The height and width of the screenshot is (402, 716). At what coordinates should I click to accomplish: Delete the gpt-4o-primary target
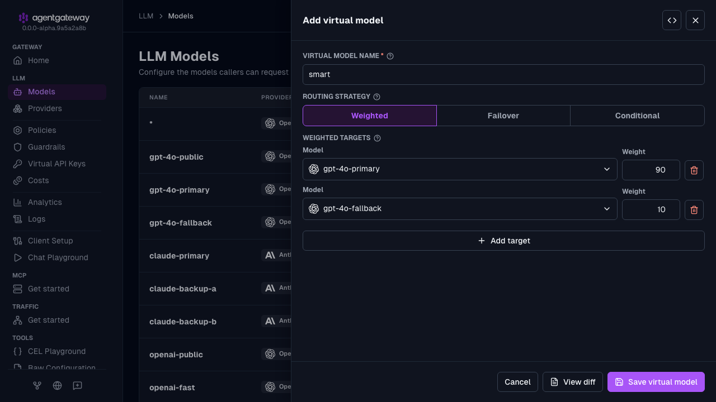click(694, 170)
